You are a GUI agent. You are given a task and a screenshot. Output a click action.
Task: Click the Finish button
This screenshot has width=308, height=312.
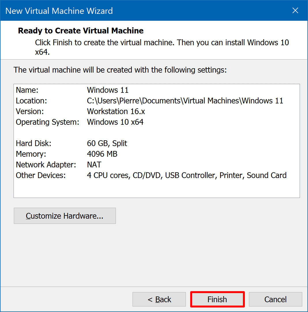[217, 299]
